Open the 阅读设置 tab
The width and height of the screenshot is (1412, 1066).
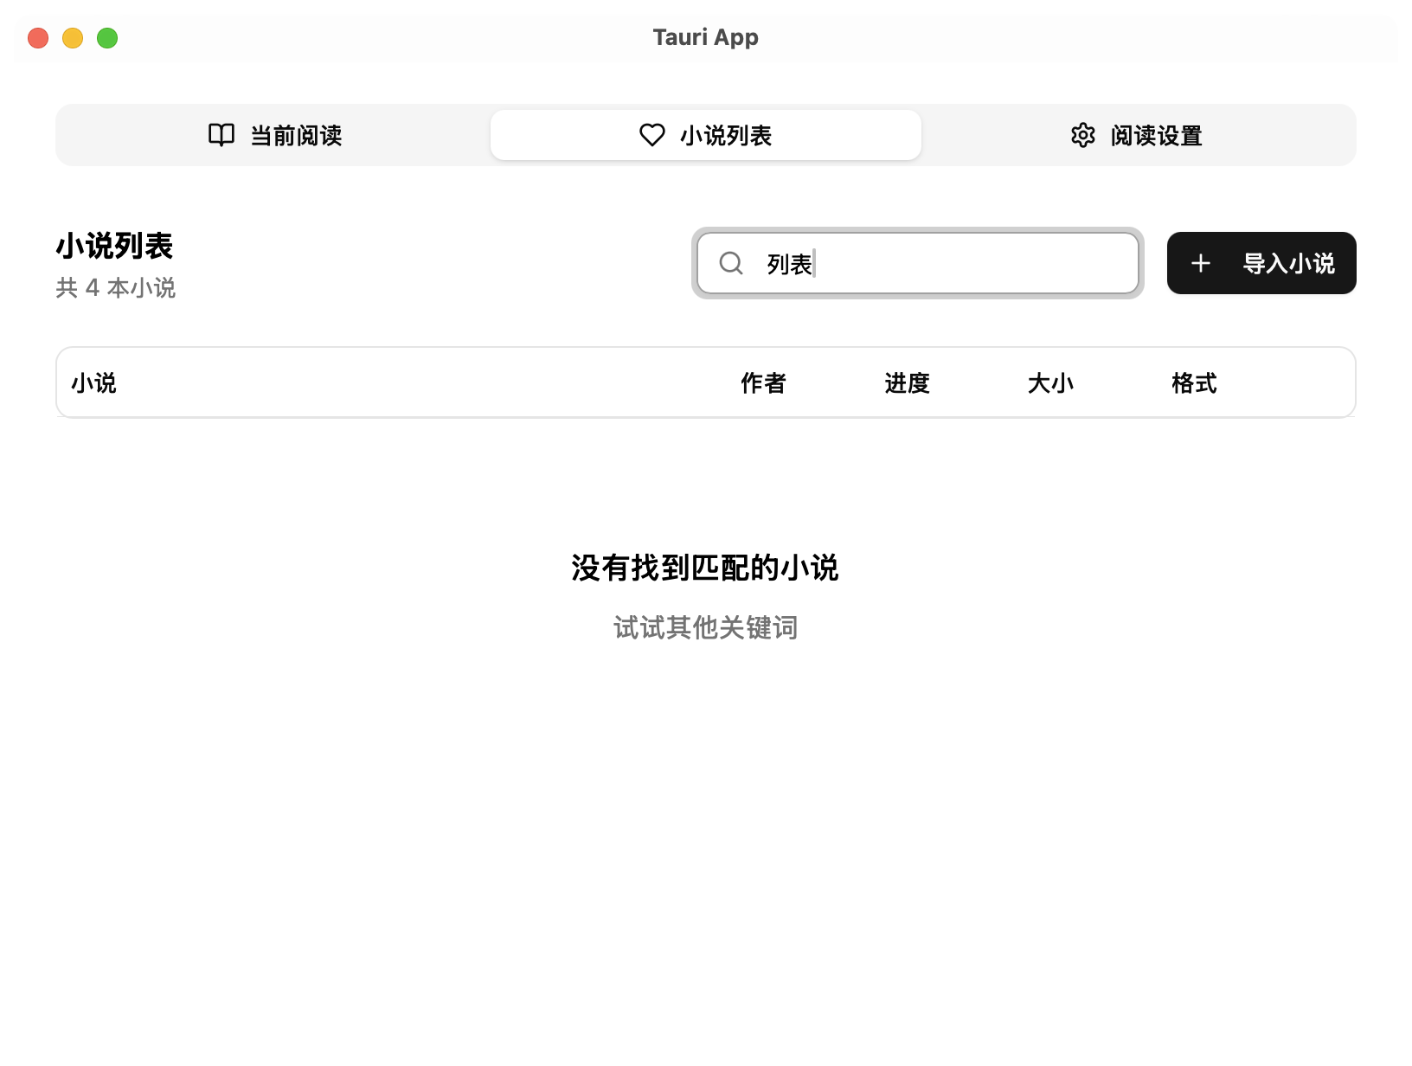click(x=1156, y=136)
